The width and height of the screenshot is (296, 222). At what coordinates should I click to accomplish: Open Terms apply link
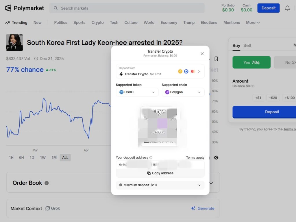point(195,157)
